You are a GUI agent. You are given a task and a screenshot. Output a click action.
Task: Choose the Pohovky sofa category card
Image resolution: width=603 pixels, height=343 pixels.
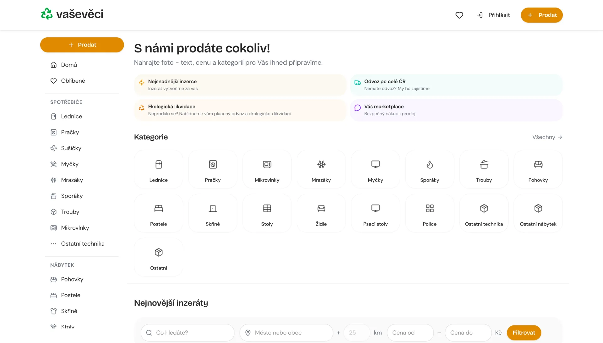tap(538, 169)
